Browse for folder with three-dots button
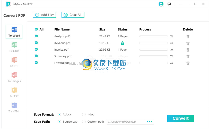The width and height of the screenshot is (209, 129). coord(150,122)
